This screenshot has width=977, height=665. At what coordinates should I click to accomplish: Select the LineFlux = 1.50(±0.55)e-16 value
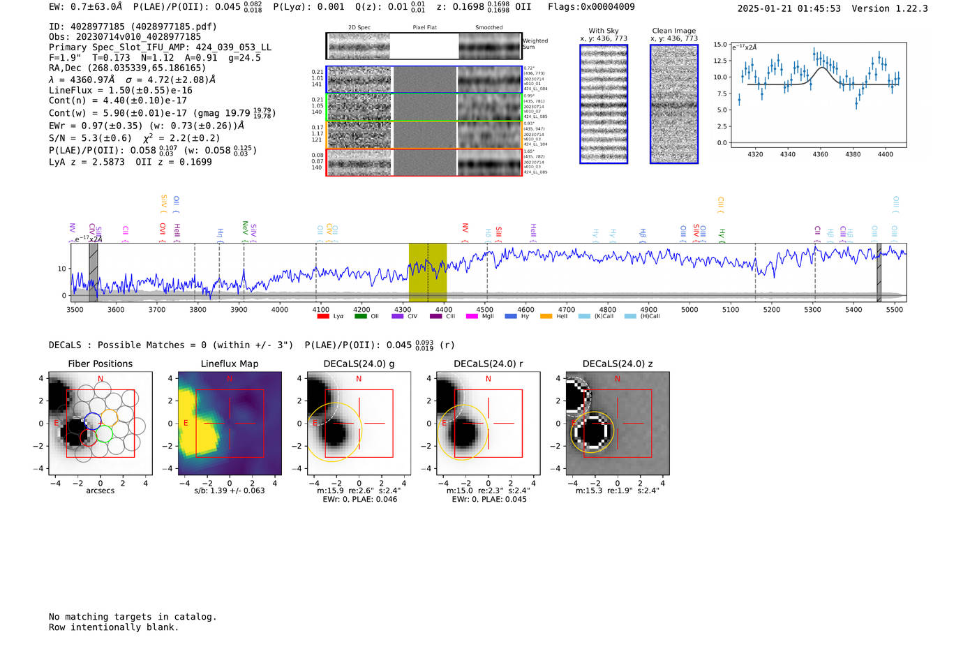click(x=121, y=90)
